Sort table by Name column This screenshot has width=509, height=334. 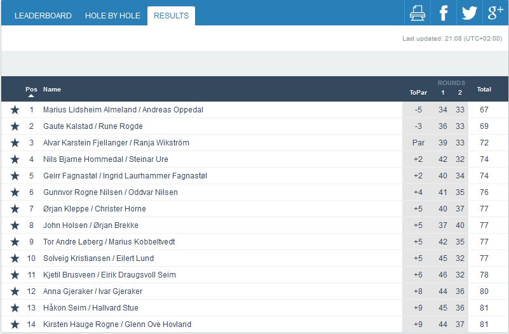click(x=52, y=90)
